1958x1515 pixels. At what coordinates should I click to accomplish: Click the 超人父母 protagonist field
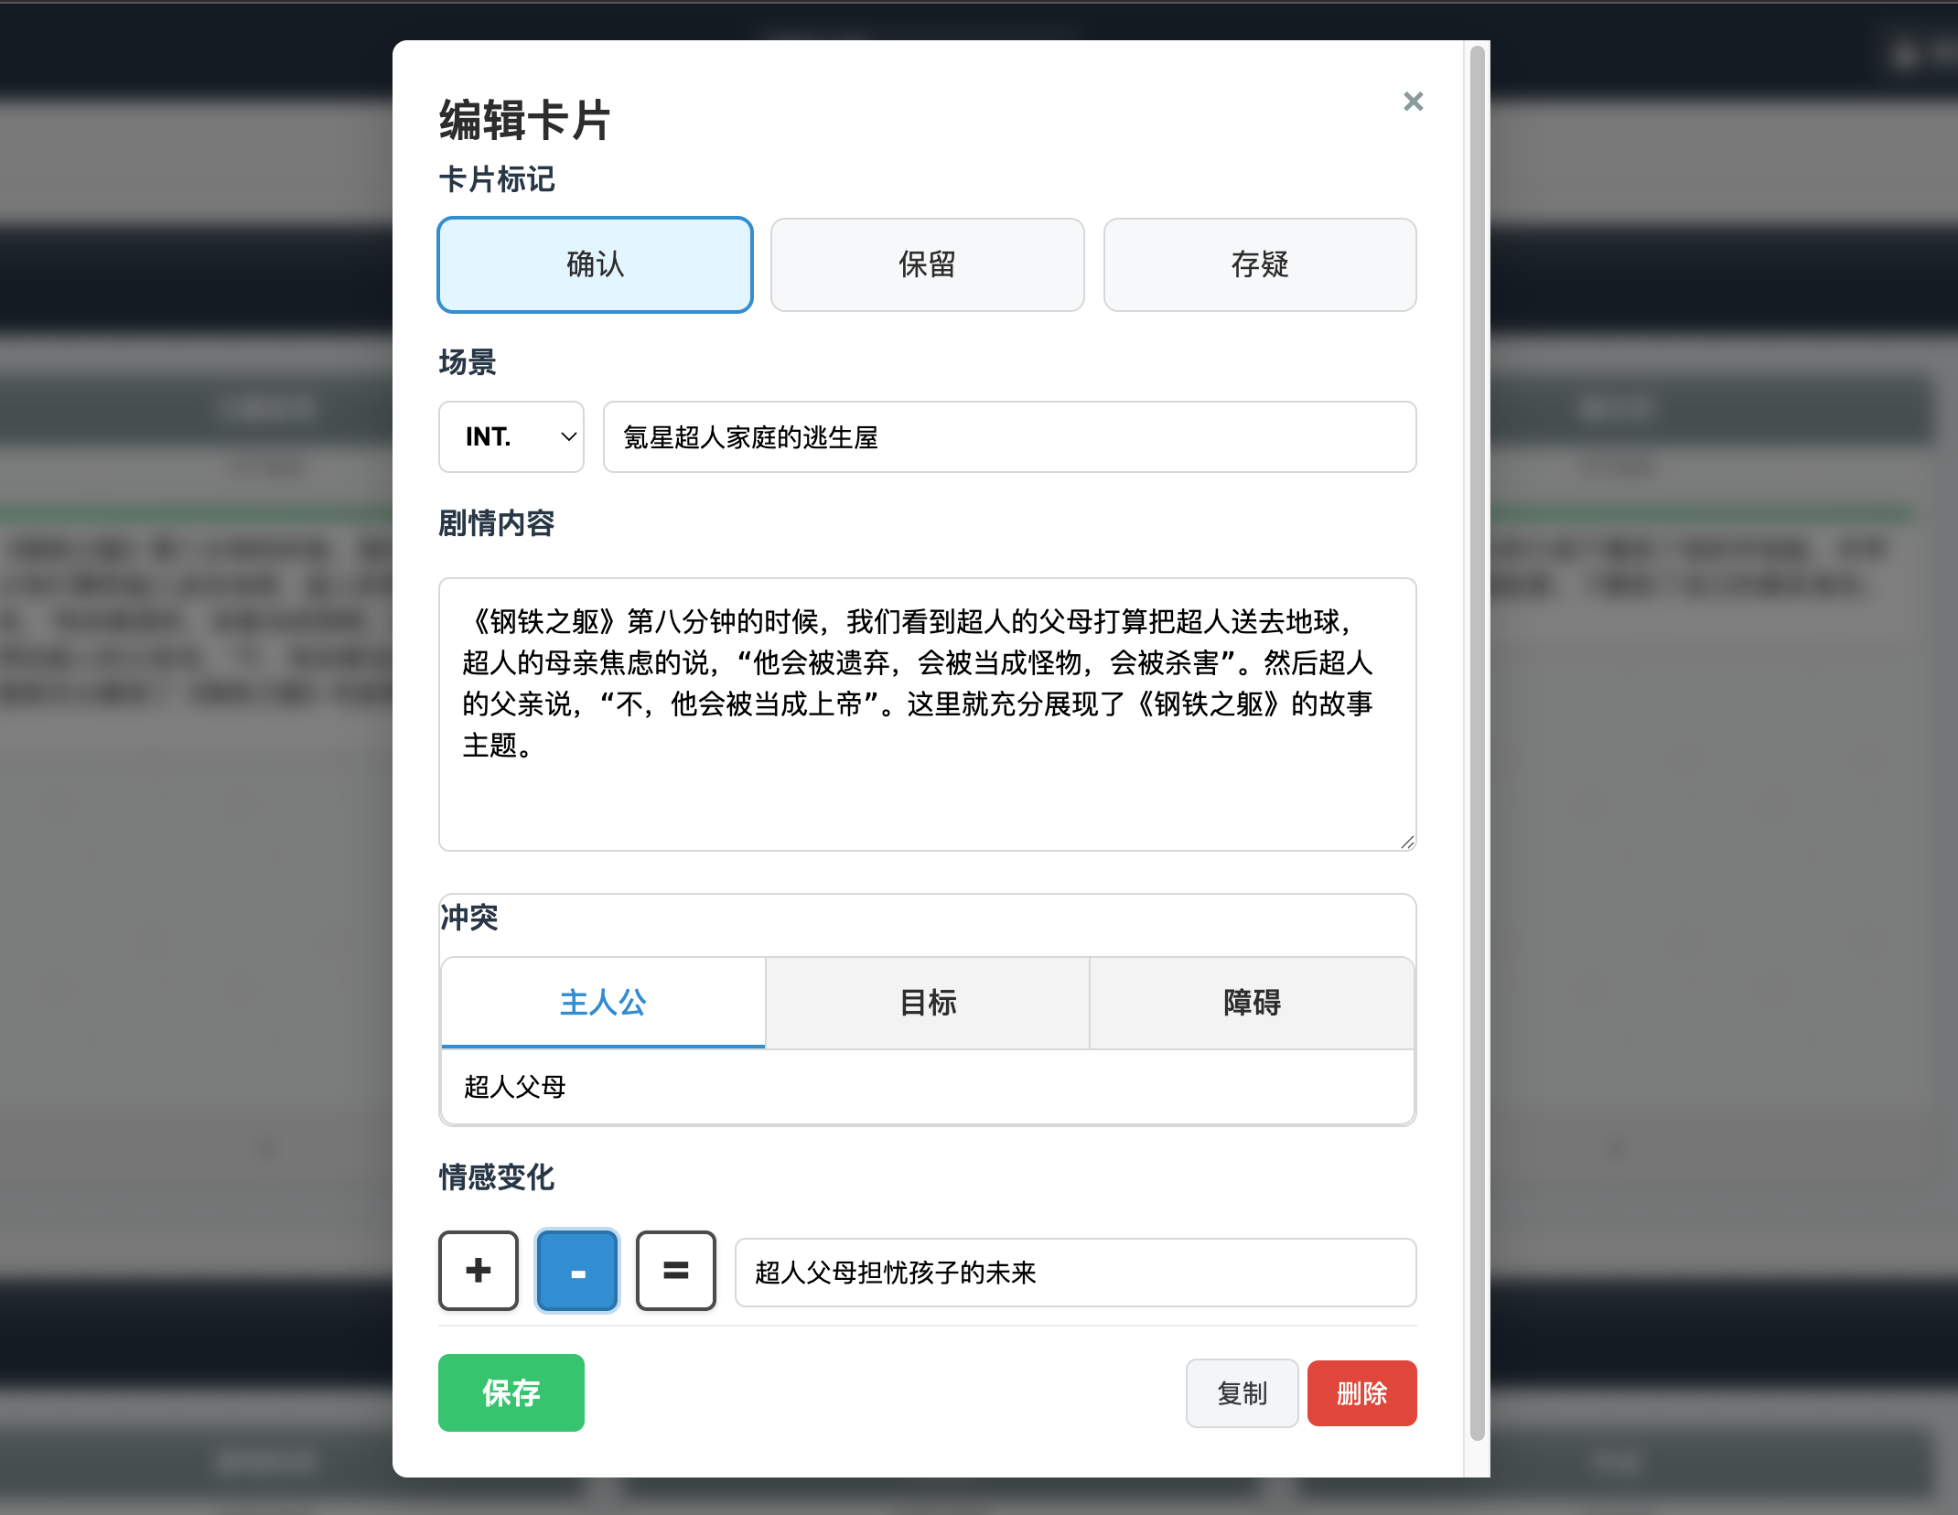click(x=927, y=1088)
